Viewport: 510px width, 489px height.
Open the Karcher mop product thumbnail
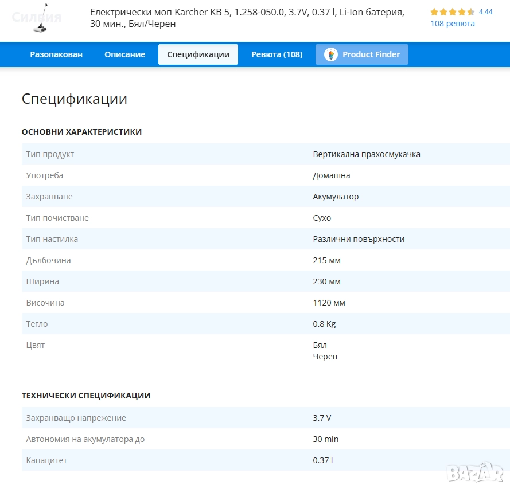click(x=37, y=17)
